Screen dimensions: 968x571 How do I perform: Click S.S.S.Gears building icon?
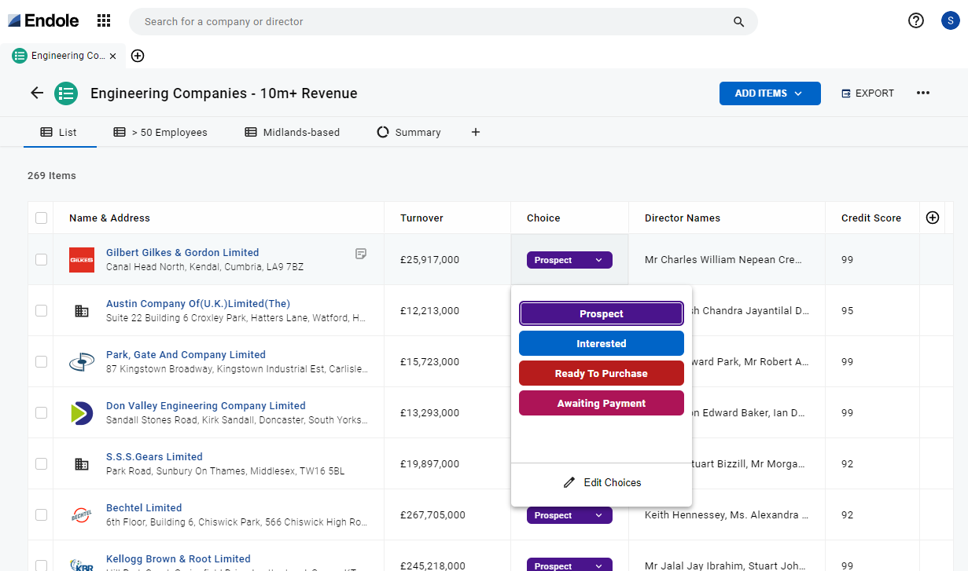[x=82, y=464]
